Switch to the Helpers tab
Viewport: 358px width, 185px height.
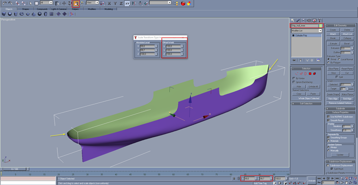point(75,9)
